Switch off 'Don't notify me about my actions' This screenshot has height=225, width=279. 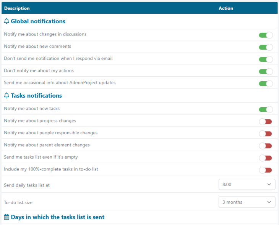pos(266,72)
